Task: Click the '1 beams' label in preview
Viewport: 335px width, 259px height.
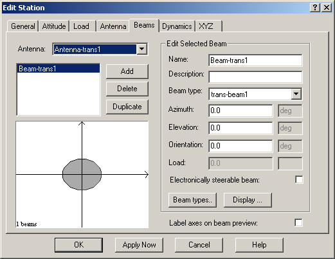Action: tap(26, 224)
